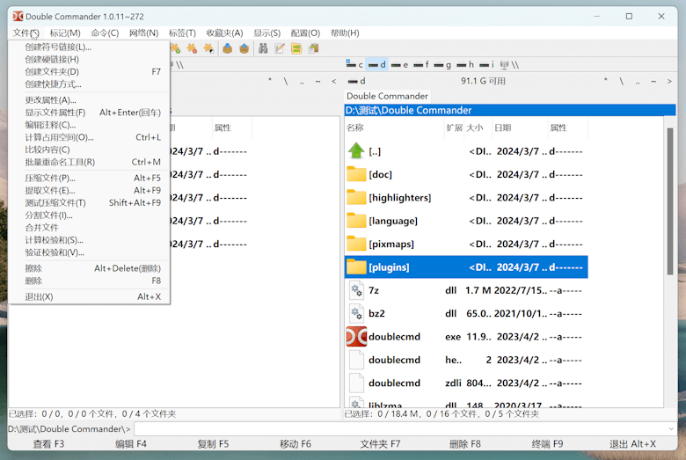The height and width of the screenshot is (460, 686).
Task: Click the 7z dll file icon
Action: pyautogui.click(x=356, y=290)
